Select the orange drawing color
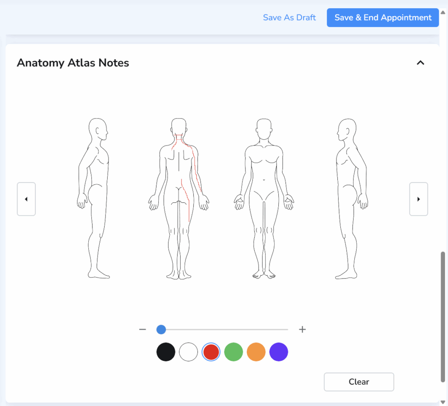This screenshot has height=406, width=448. coord(256,352)
